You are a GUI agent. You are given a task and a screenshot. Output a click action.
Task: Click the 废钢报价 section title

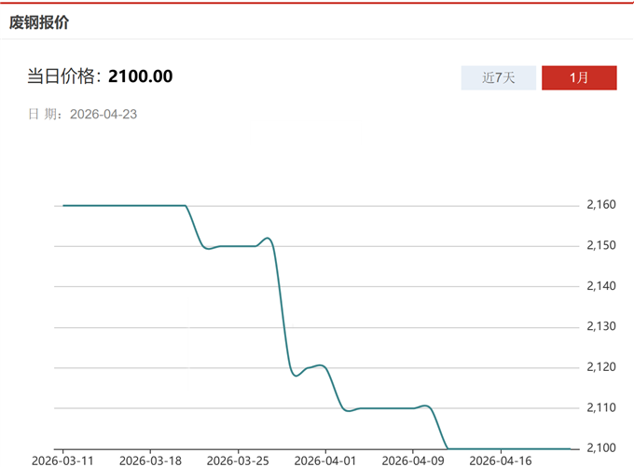(x=39, y=22)
